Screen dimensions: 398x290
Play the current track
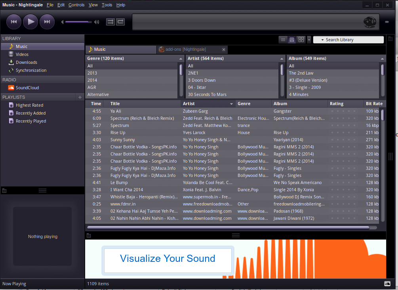tap(30, 22)
